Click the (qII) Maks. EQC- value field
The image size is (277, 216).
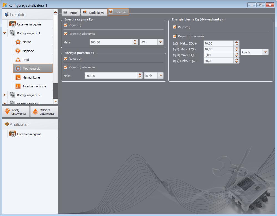(x=218, y=49)
